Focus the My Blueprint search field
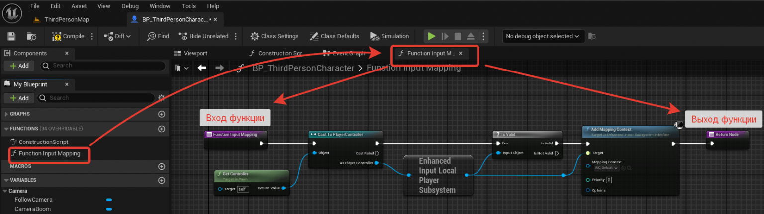Screen dimensions: 764x214 pos(95,98)
